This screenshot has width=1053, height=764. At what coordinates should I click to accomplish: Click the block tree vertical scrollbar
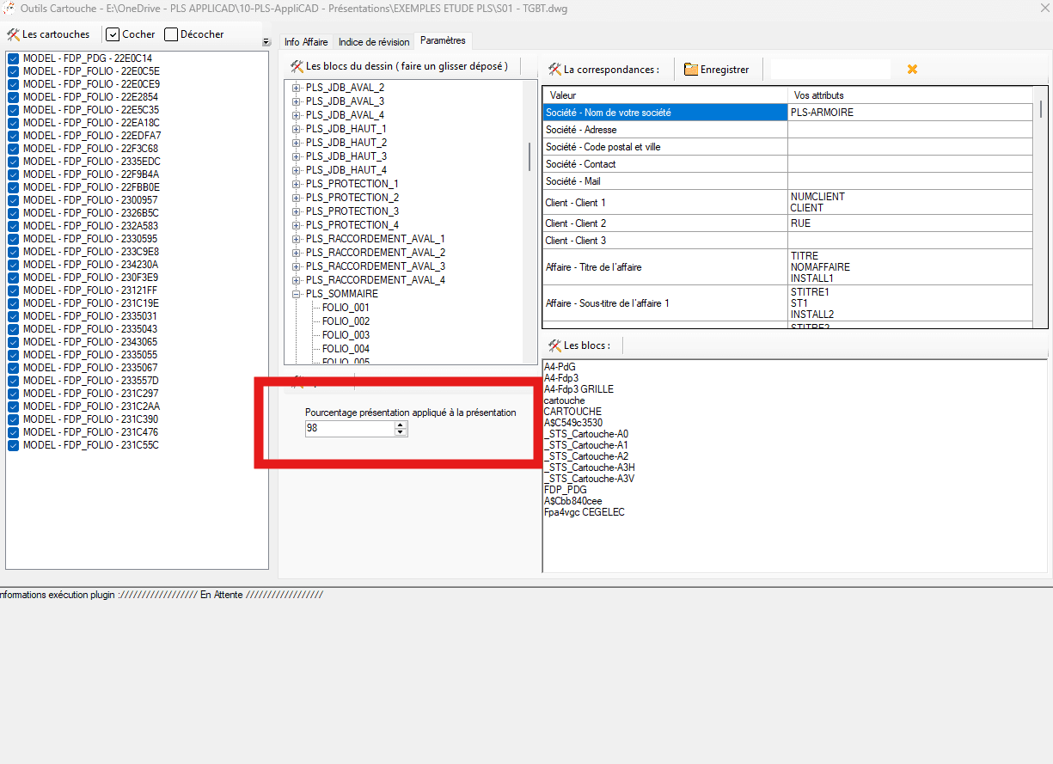[x=530, y=156]
